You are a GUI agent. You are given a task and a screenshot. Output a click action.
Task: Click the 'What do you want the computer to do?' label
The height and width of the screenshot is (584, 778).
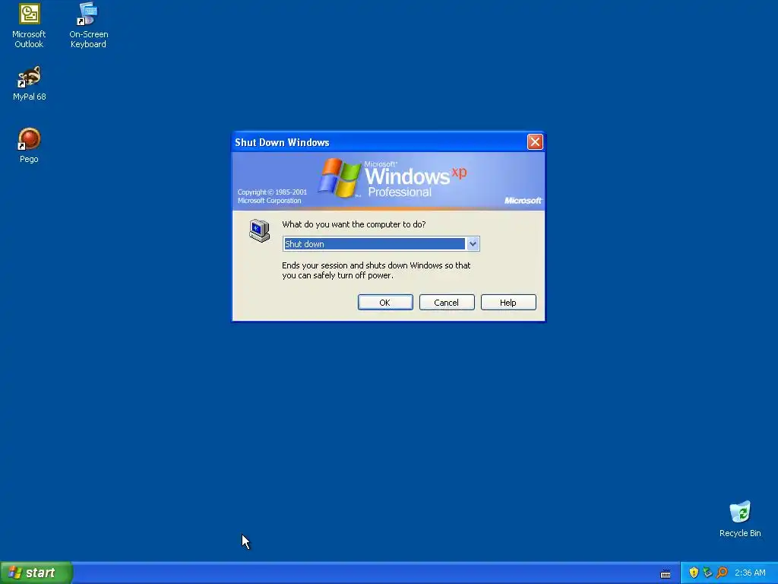(x=354, y=224)
